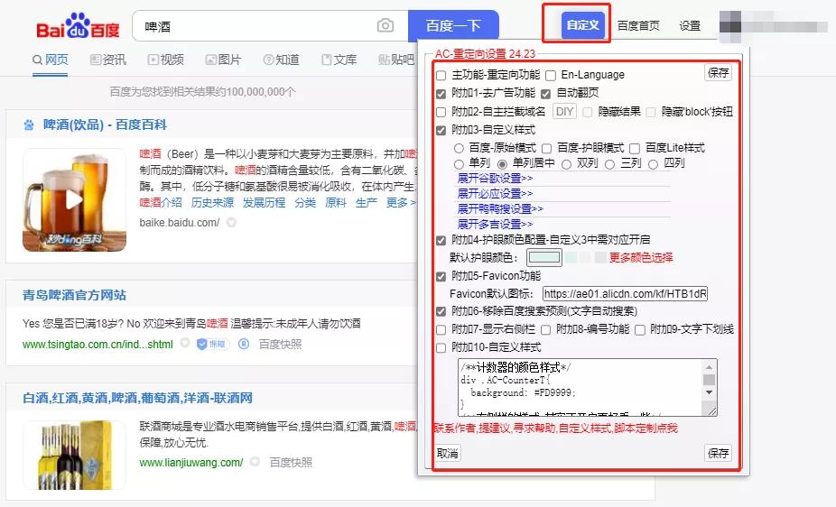Viewport: 836px width, 507px height.
Task: Toggle En-Language checkbox
Action: (551, 76)
